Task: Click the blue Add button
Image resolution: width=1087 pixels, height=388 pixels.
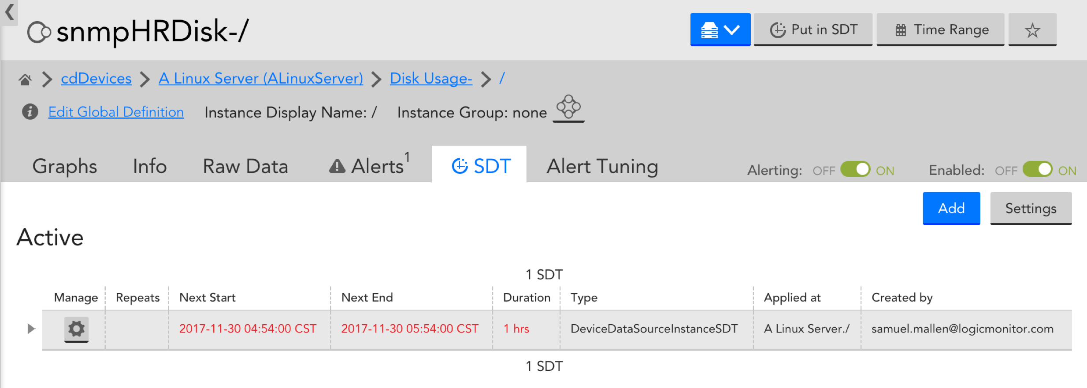Action: (x=951, y=208)
